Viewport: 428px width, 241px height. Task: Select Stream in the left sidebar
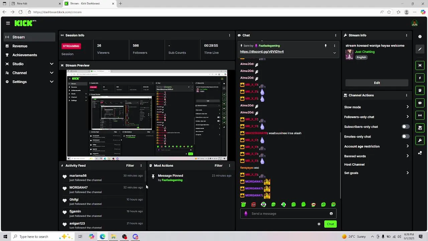click(30, 37)
